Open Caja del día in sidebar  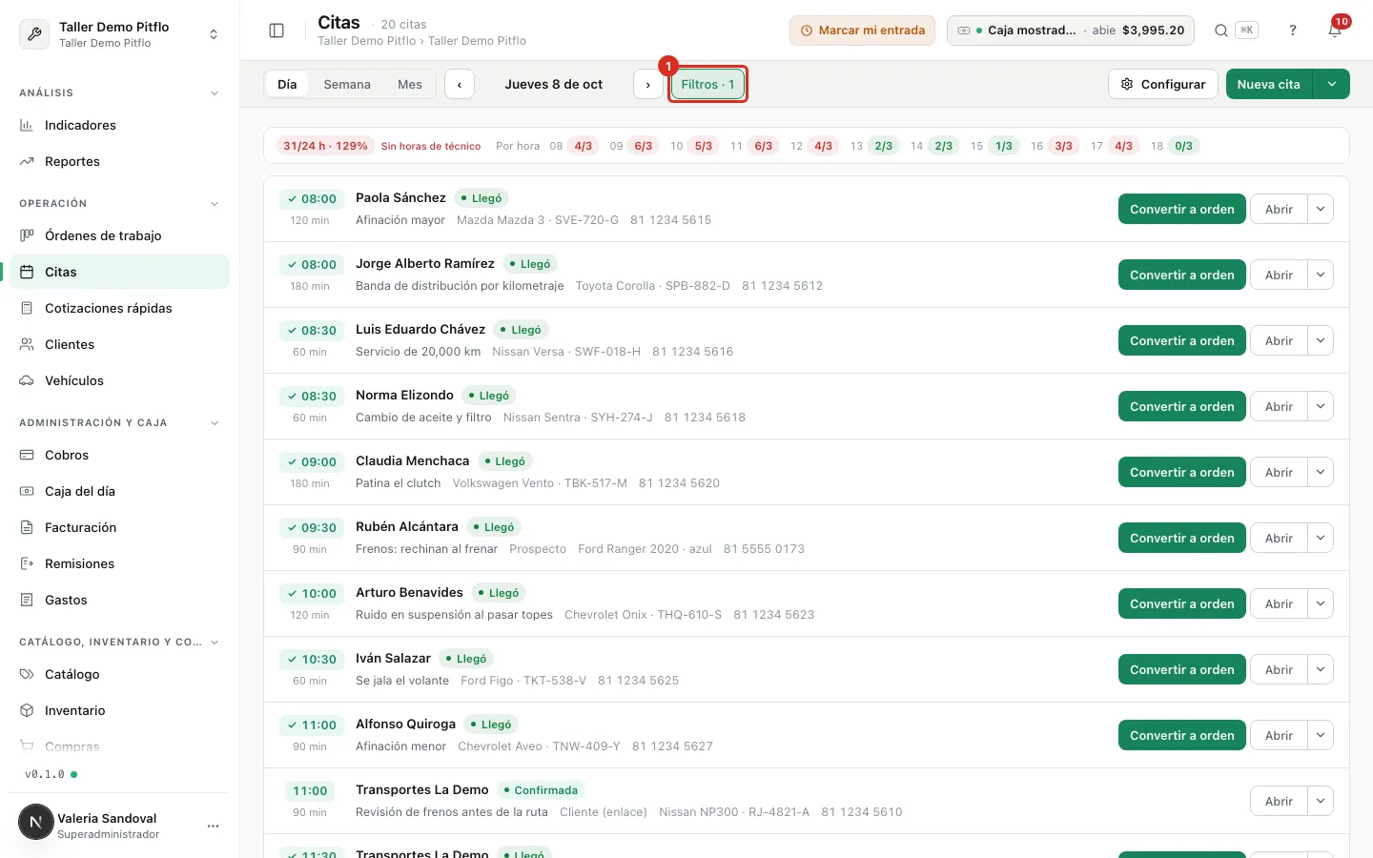[x=119, y=491]
